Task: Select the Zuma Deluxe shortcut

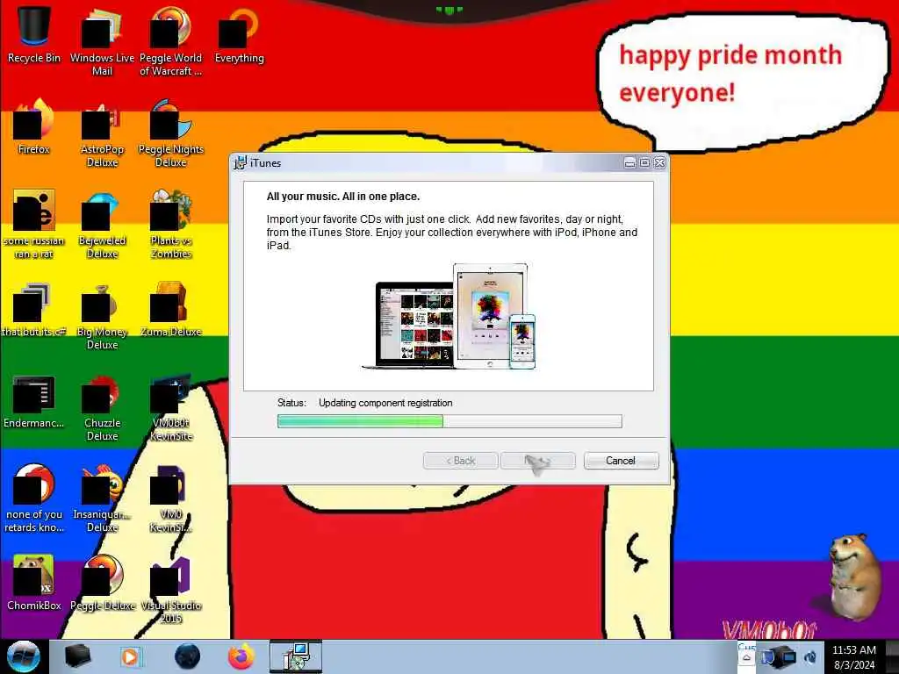Action: (x=171, y=309)
